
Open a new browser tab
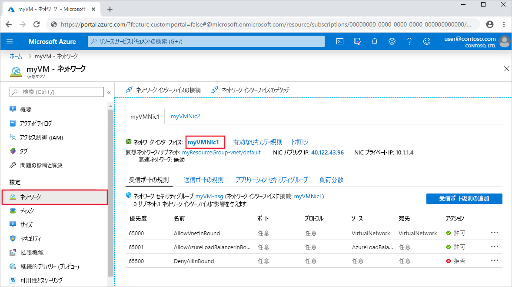[110, 9]
